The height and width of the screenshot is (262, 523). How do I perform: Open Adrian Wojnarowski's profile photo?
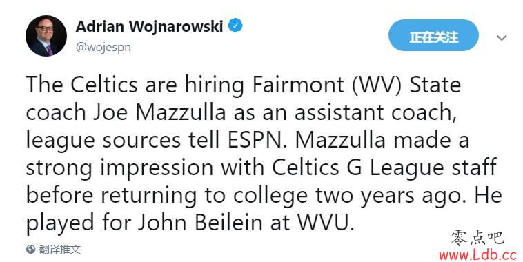46,36
